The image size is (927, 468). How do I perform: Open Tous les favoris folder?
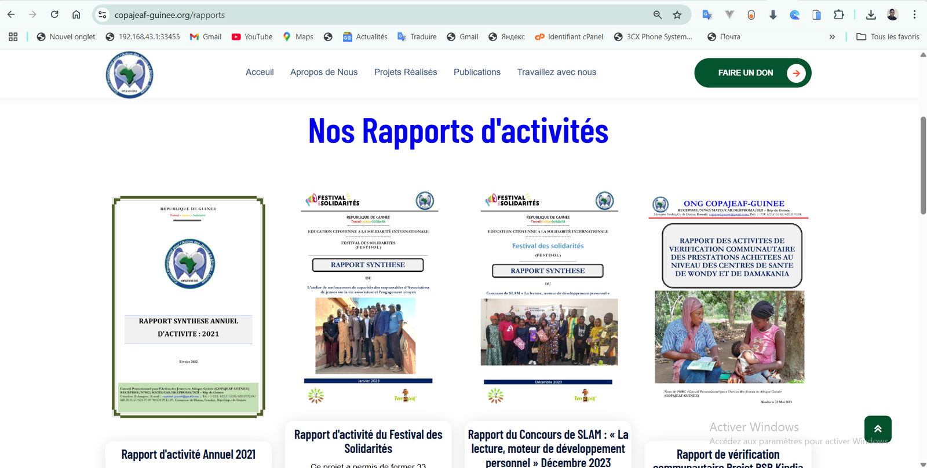click(888, 36)
